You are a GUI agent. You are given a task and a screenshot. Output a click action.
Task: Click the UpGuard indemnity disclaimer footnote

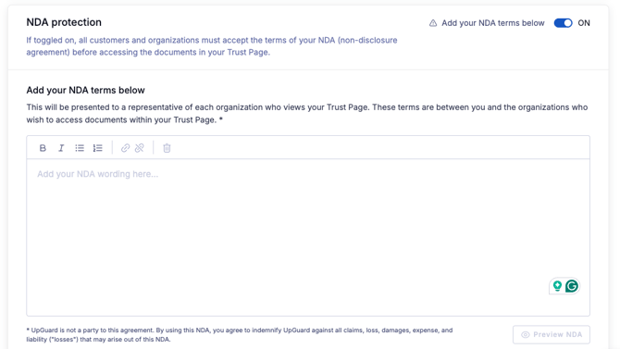[x=240, y=335]
